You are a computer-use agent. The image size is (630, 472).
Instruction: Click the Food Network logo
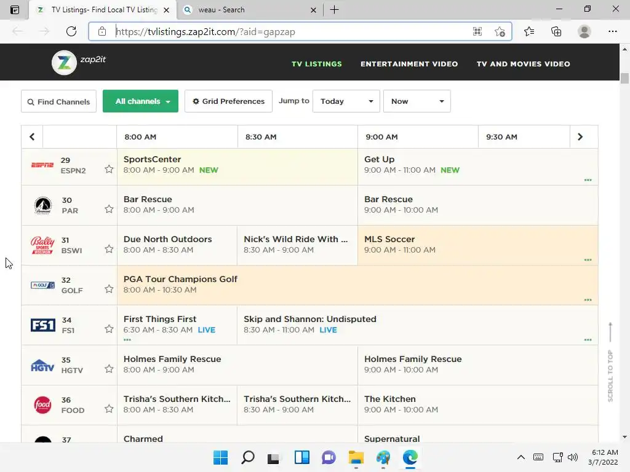[42, 404]
